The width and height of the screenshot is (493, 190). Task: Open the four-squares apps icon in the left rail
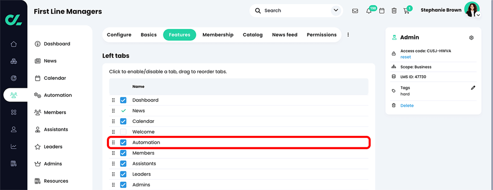(x=14, y=112)
